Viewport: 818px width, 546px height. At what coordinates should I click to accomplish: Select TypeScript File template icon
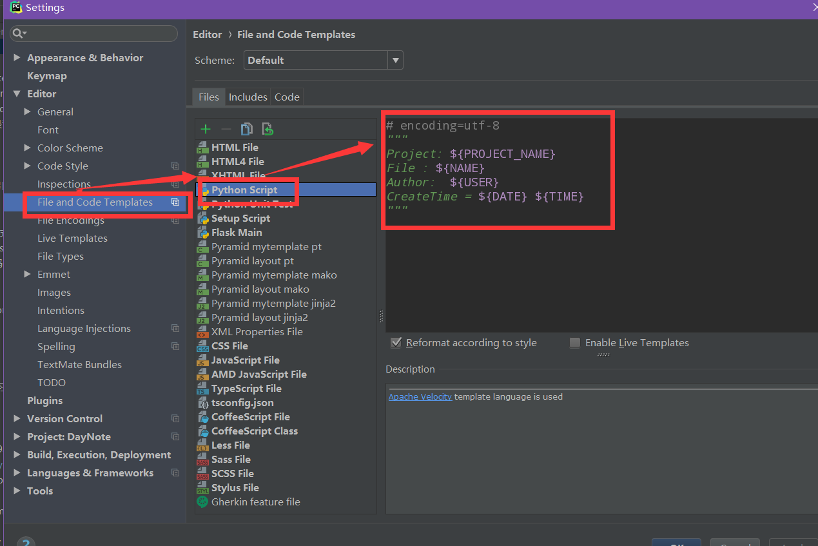click(202, 389)
